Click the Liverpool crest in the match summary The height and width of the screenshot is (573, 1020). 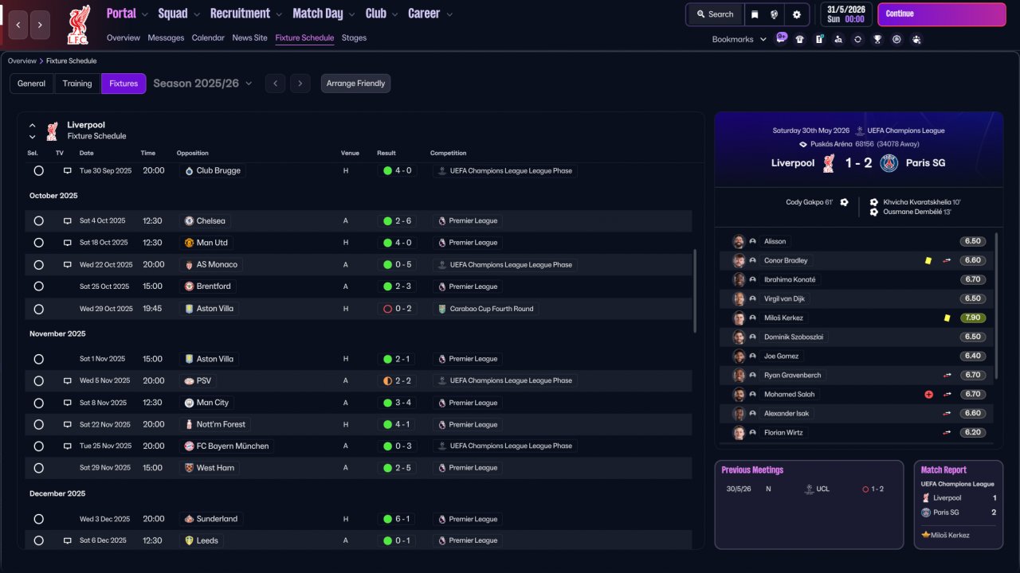[829, 163]
